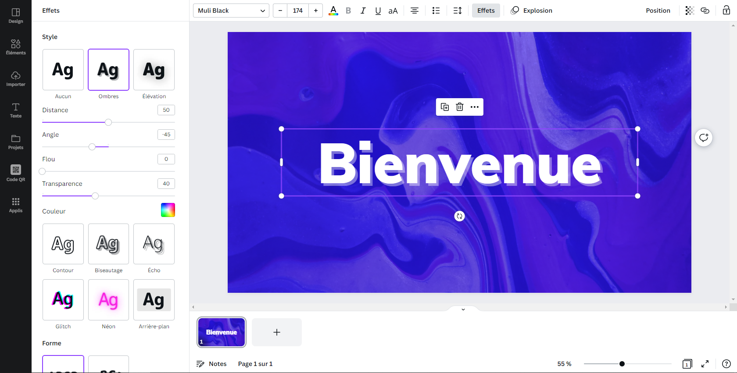Open the Éléments sidebar tab
Screen dimensions: 737x373
pyautogui.click(x=16, y=47)
